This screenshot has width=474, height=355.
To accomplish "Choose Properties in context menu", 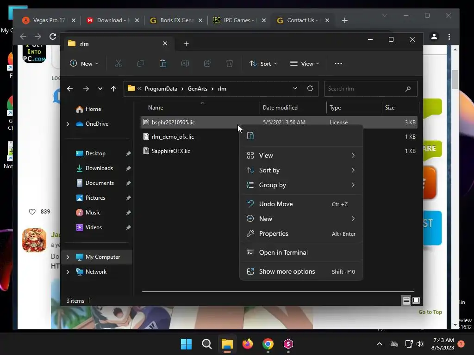I will (x=301, y=233).
